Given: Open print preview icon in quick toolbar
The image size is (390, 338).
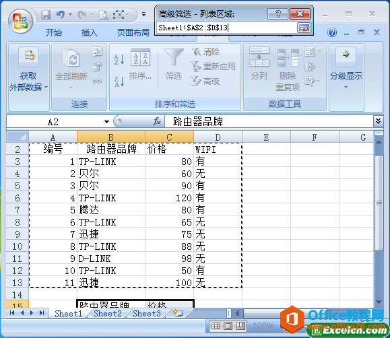Looking at the screenshot, I should click(x=103, y=15).
